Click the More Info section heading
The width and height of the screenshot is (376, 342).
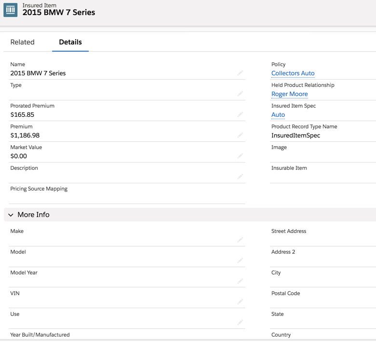point(34,215)
